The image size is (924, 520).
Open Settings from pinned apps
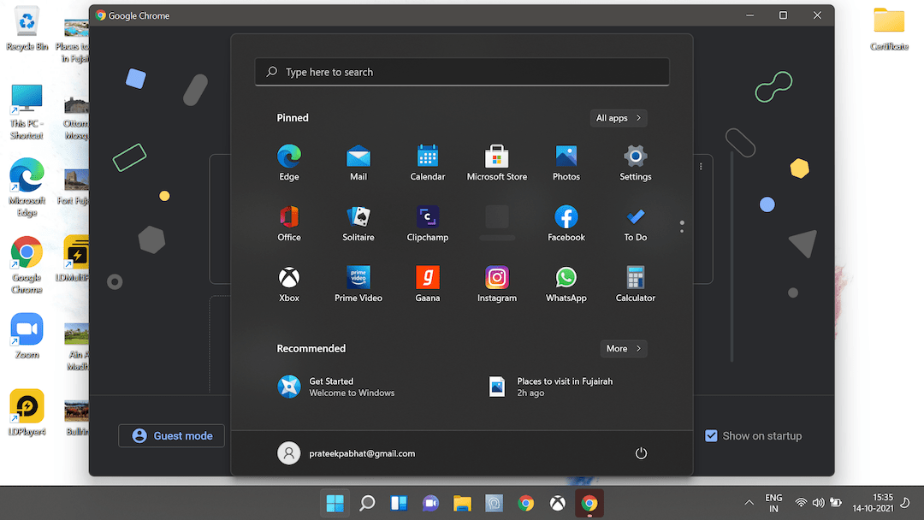[635, 163]
